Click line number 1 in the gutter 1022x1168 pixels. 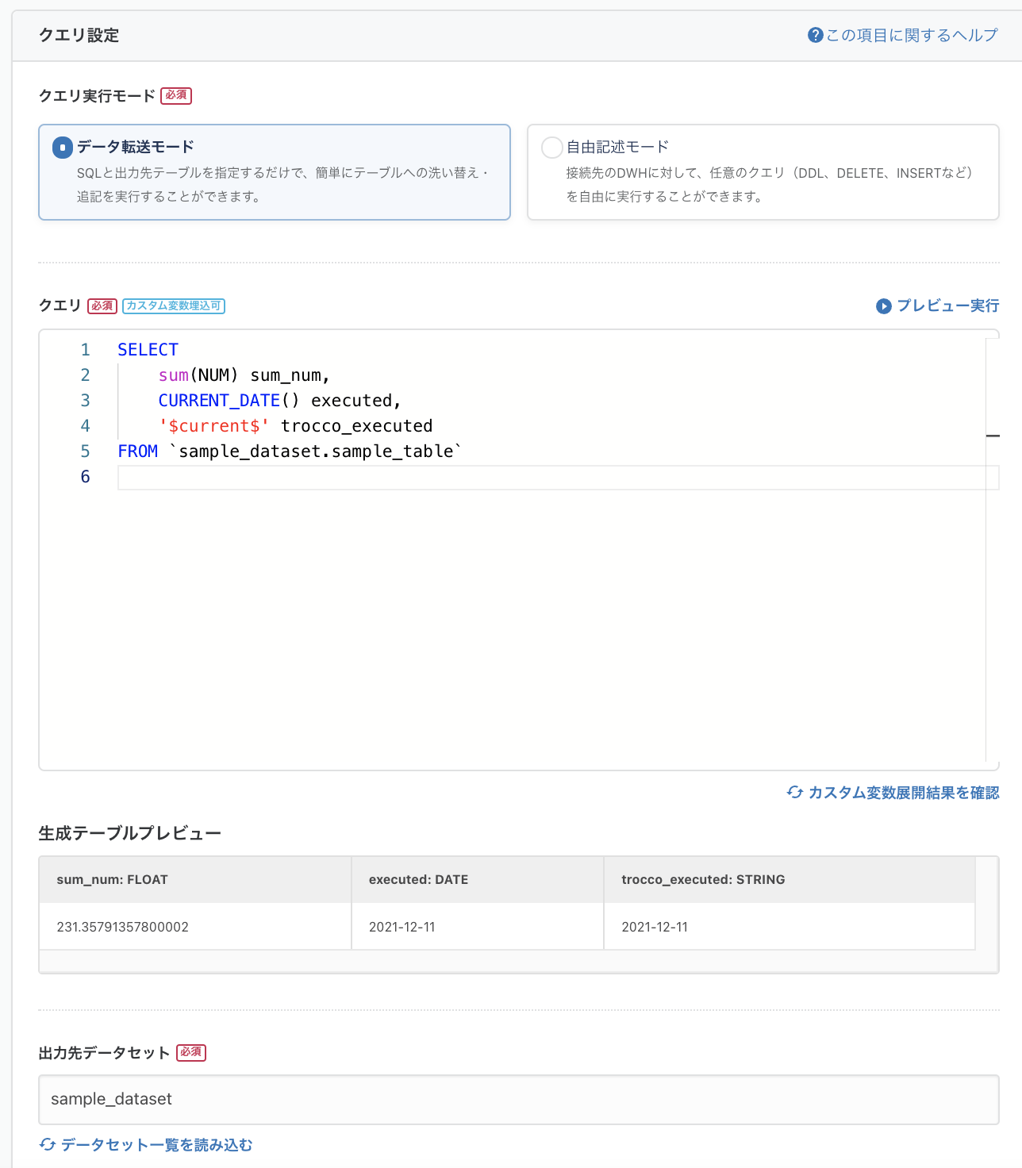[x=85, y=350]
